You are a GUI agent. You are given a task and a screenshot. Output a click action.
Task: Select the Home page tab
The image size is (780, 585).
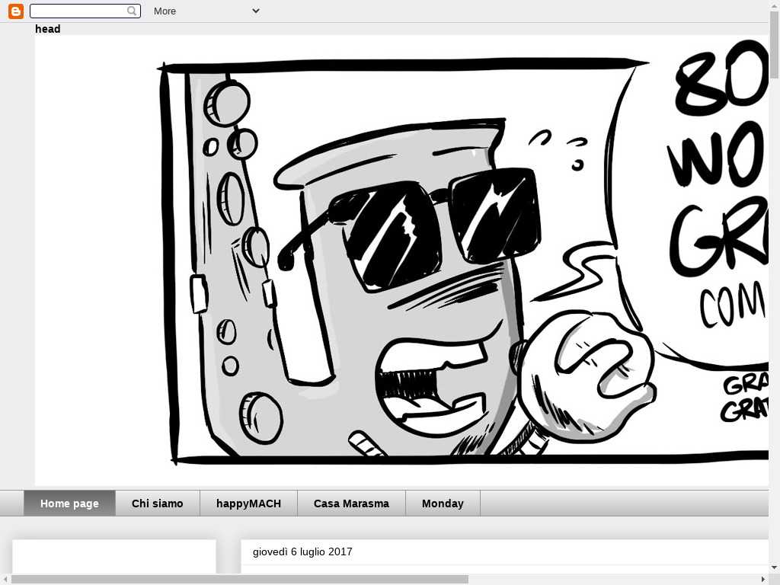pos(69,503)
